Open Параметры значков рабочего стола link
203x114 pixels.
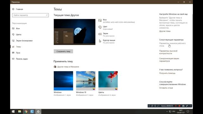pos(172,45)
